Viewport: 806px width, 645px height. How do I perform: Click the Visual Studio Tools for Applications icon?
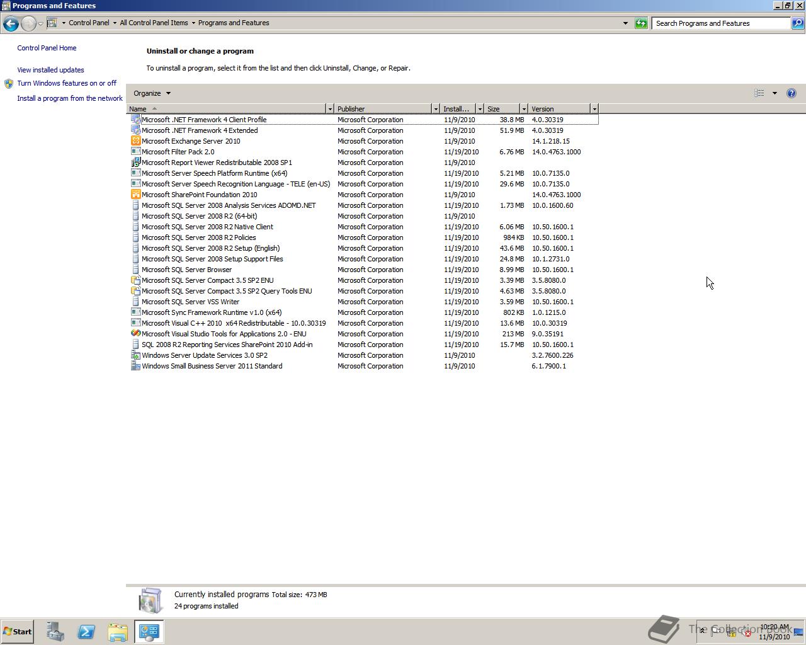[135, 334]
